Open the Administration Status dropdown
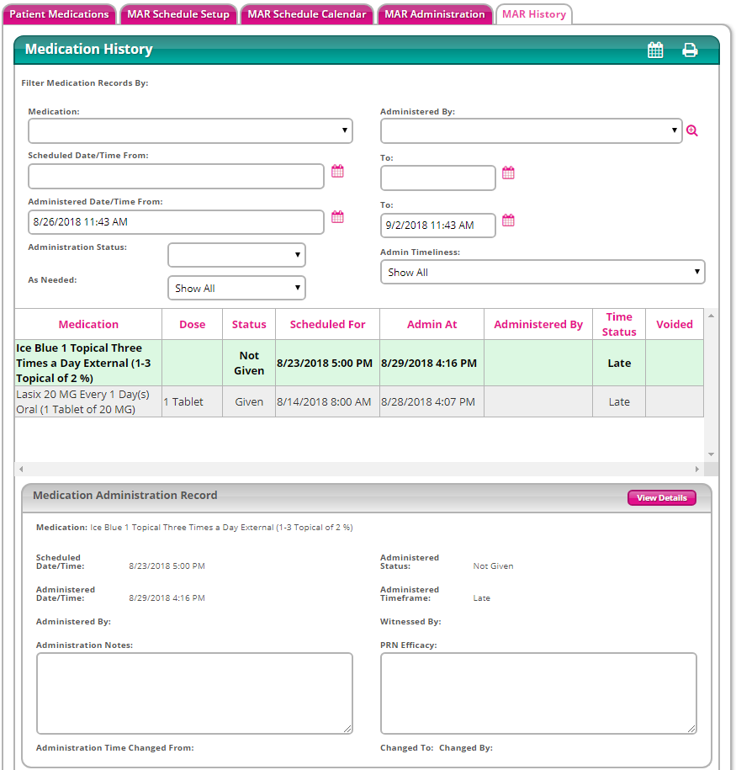Viewport: 736px width, 770px height. 236,255
